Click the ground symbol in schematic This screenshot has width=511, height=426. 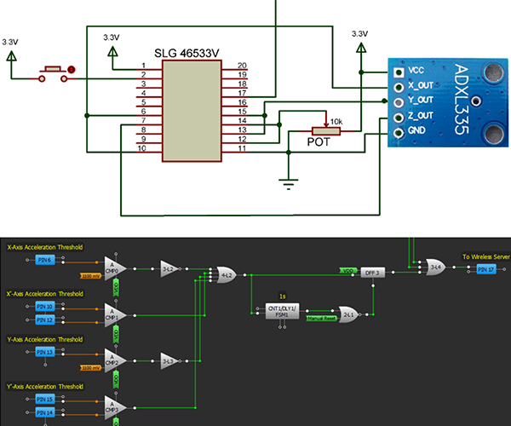289,184
